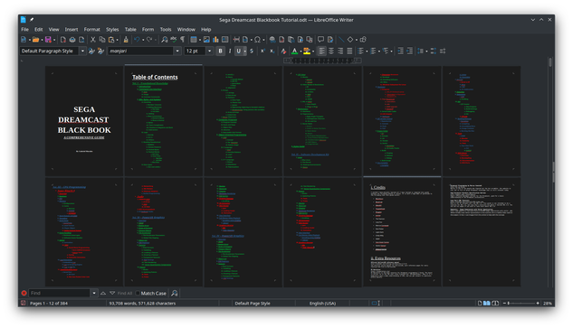The image size is (573, 328).
Task: Open the Paragraph Style dropdown arrow
Action: (82, 52)
